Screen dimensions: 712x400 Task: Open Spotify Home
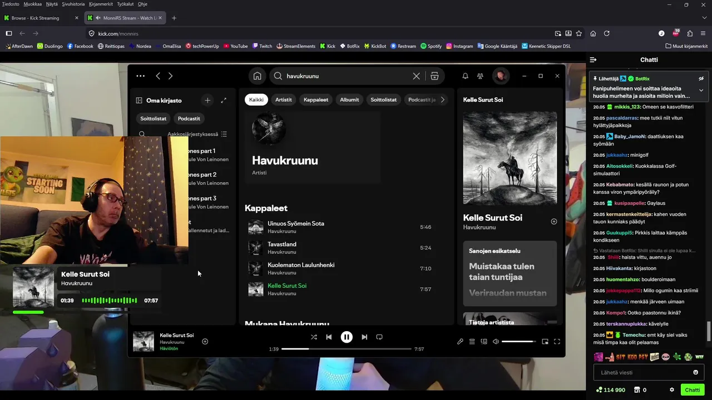257,76
